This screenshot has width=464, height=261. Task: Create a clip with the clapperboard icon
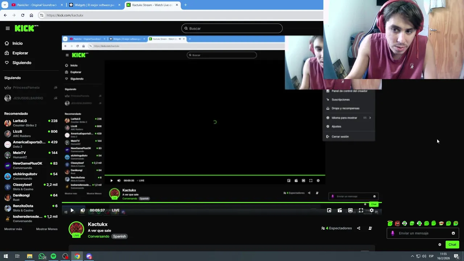tap(340, 210)
